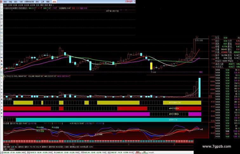Select the BOLL-M indicator tab
Image resolution: width=240 pixels, height=154 pixels.
[x=39, y=147]
